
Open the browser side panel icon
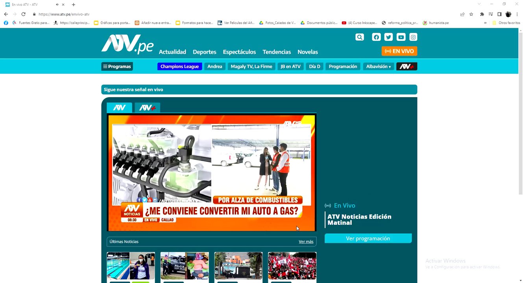499,14
